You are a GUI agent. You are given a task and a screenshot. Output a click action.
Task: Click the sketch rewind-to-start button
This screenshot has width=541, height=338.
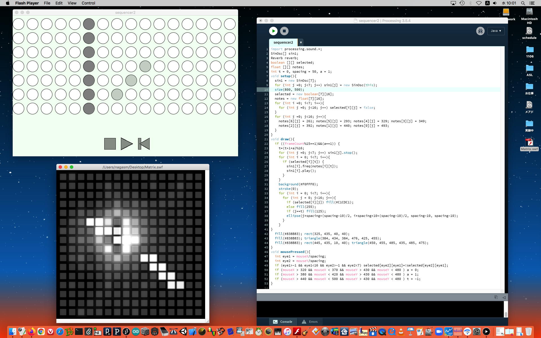point(144,144)
